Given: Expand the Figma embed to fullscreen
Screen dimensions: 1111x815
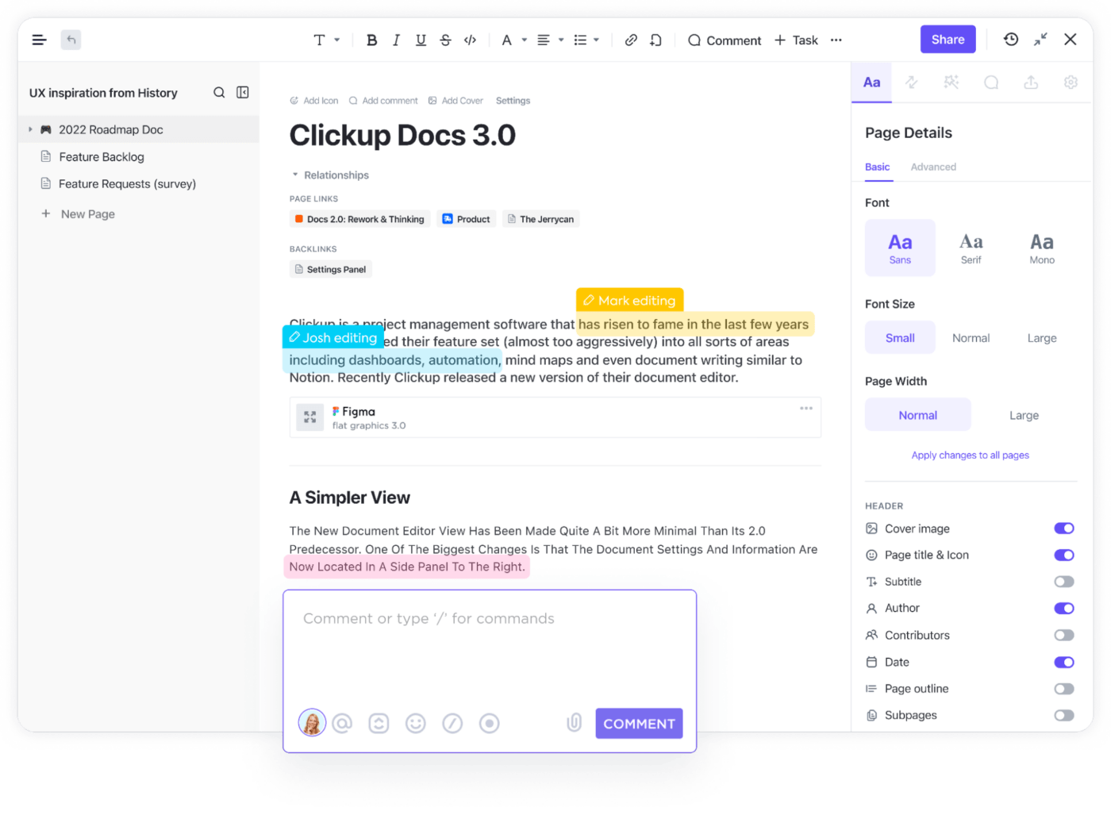Looking at the screenshot, I should (x=310, y=417).
